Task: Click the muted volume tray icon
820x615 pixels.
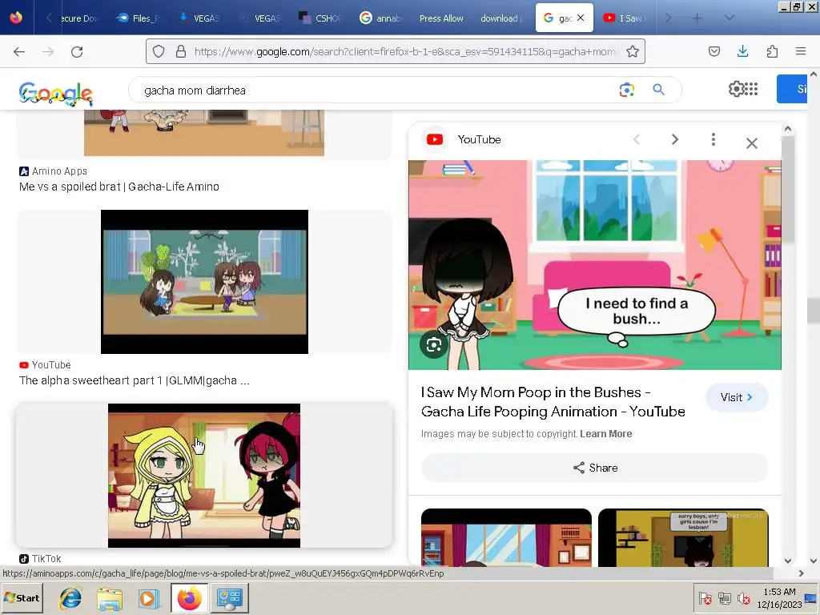Action: coord(742,597)
